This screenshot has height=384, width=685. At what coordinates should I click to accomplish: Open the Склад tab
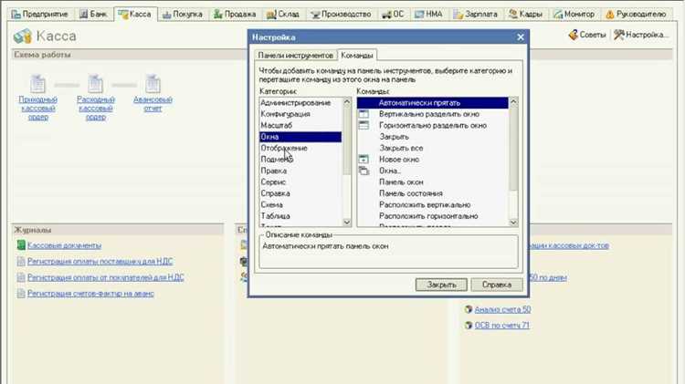283,14
